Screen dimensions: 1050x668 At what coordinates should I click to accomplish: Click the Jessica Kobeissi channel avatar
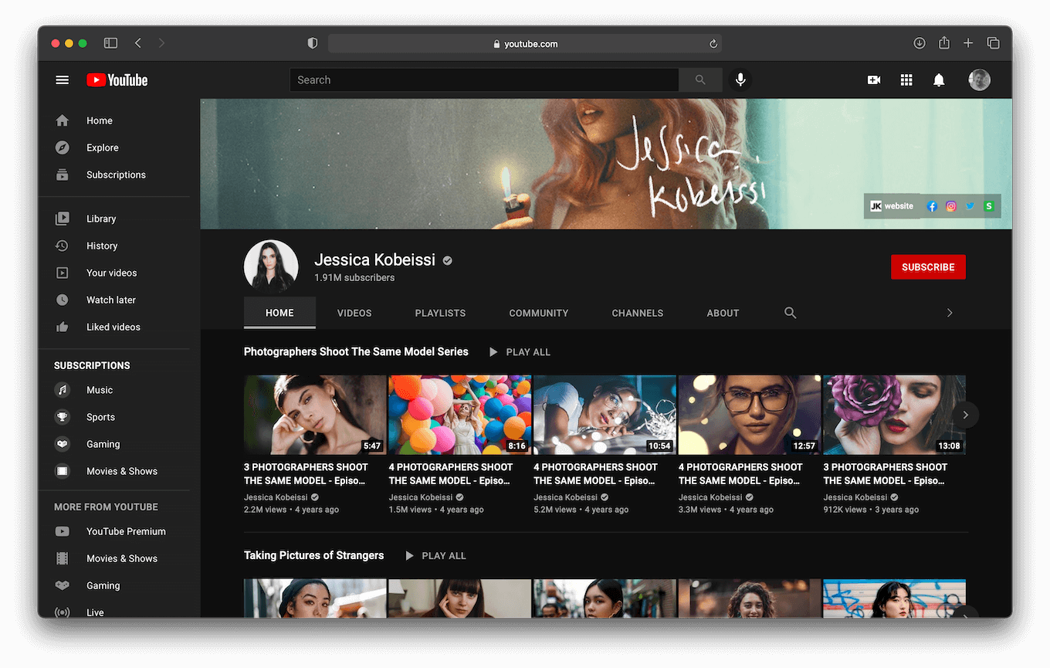coord(271,266)
